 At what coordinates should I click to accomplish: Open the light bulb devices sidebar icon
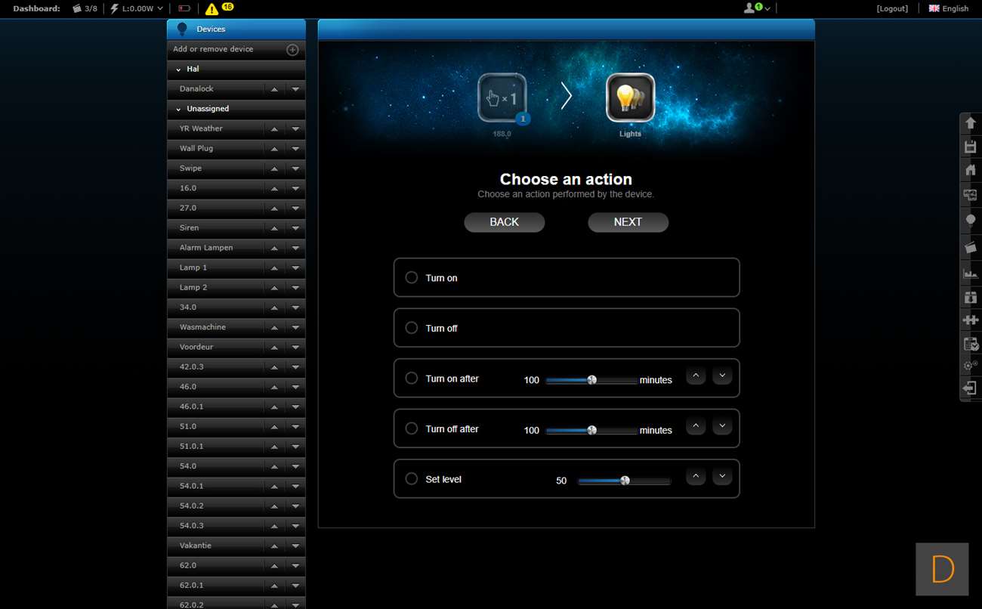click(971, 220)
